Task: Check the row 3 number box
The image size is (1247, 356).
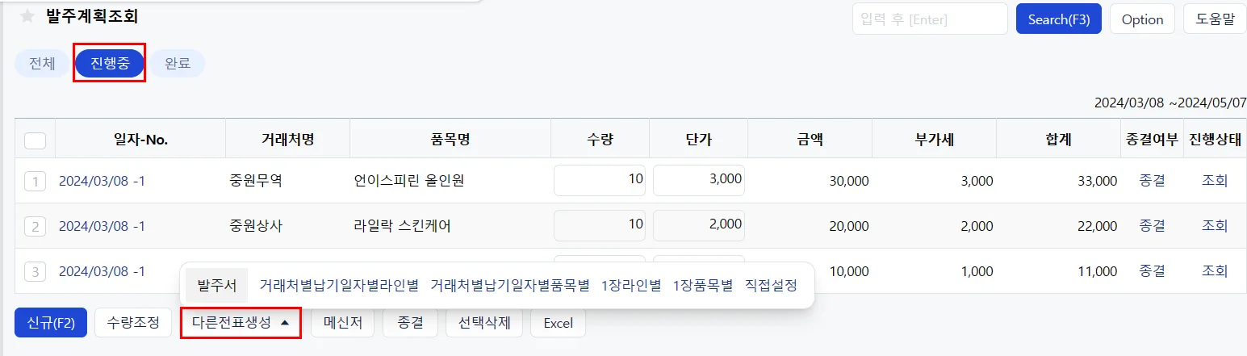Action: (x=35, y=271)
